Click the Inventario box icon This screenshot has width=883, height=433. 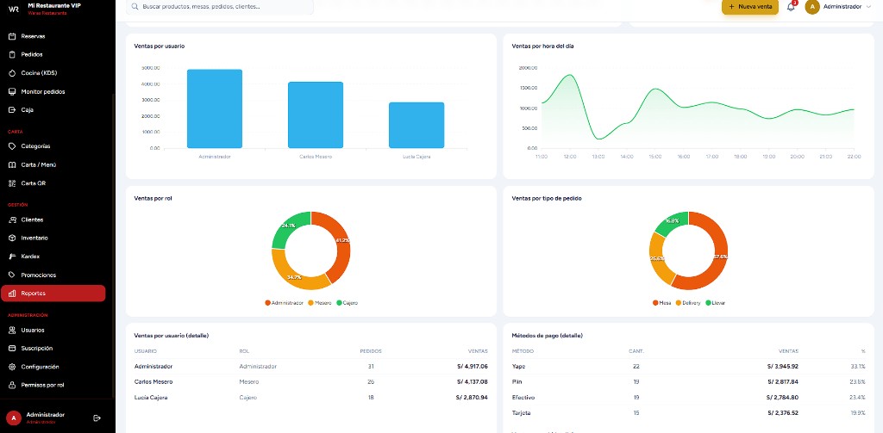click(x=12, y=238)
